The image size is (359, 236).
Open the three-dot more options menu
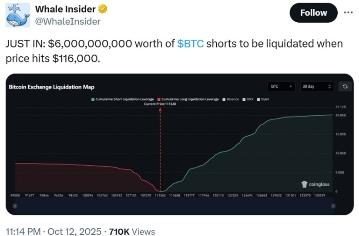(349, 12)
